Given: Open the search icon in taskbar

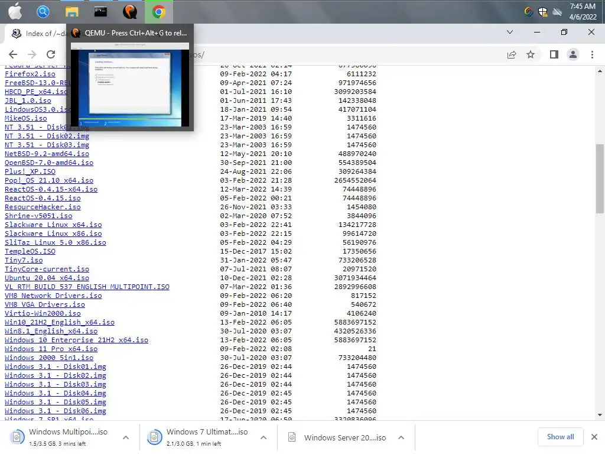Looking at the screenshot, I should point(43,12).
